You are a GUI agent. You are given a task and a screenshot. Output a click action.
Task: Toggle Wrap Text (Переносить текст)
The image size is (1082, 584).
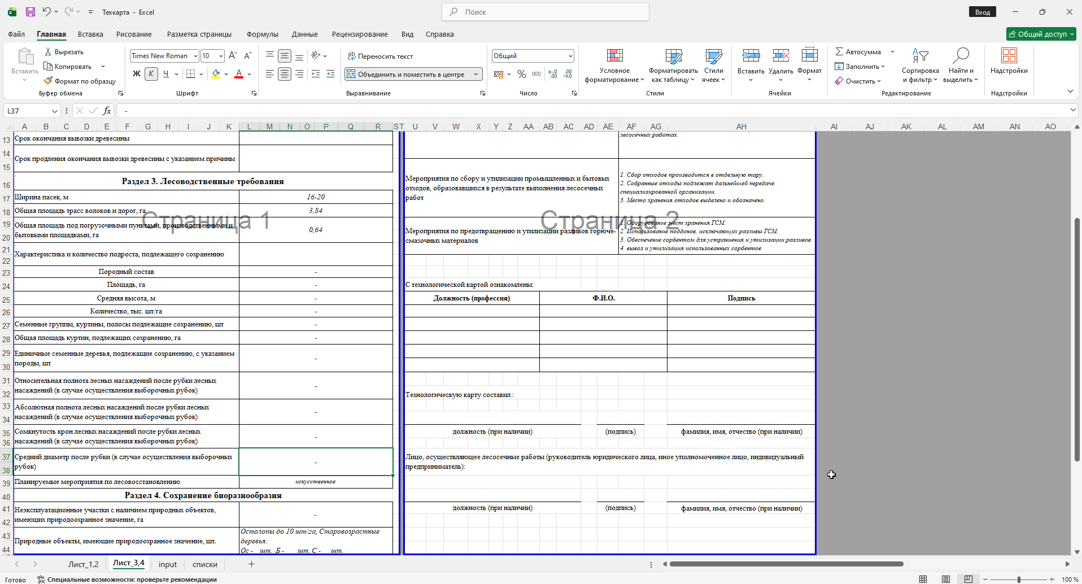[380, 56]
